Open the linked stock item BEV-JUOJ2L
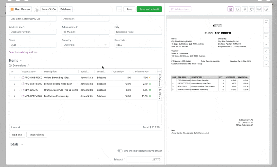This screenshot has height=167, width=277. point(23,90)
